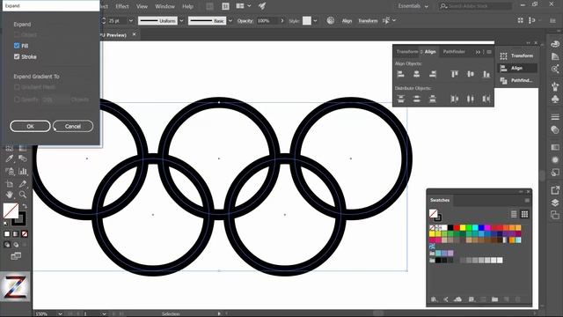Open the Basic brush definition dropdown
This screenshot has width=563, height=317.
click(230, 21)
